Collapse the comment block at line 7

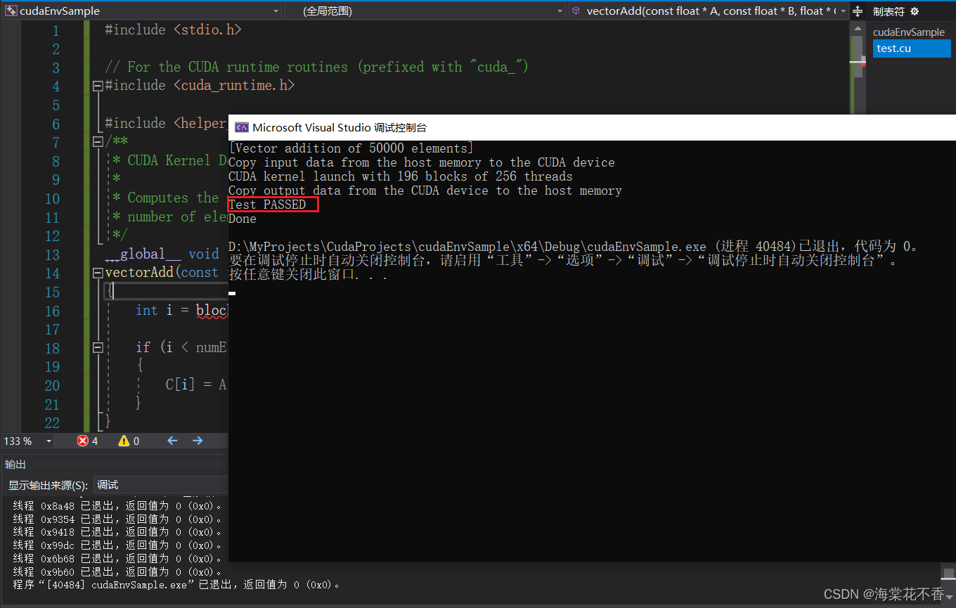pyautogui.click(x=98, y=141)
